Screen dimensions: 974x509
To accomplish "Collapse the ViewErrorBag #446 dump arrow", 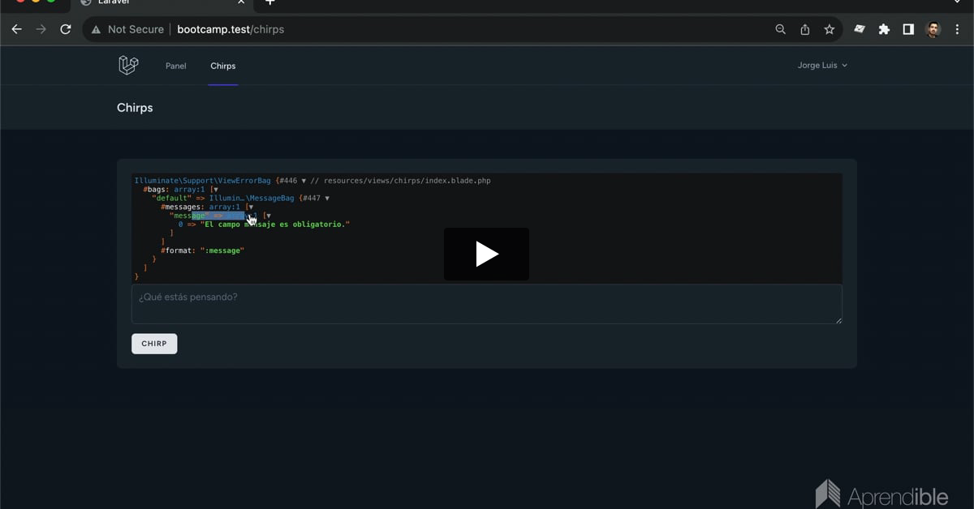I will (304, 181).
